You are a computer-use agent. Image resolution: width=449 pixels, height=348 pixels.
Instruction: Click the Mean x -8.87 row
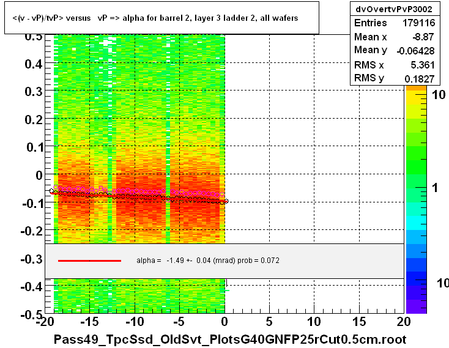[x=395, y=37]
